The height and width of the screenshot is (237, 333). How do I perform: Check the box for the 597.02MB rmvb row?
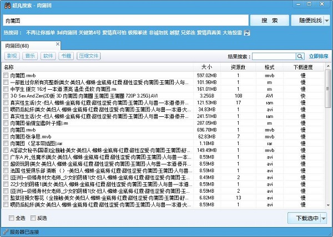coord(6,75)
